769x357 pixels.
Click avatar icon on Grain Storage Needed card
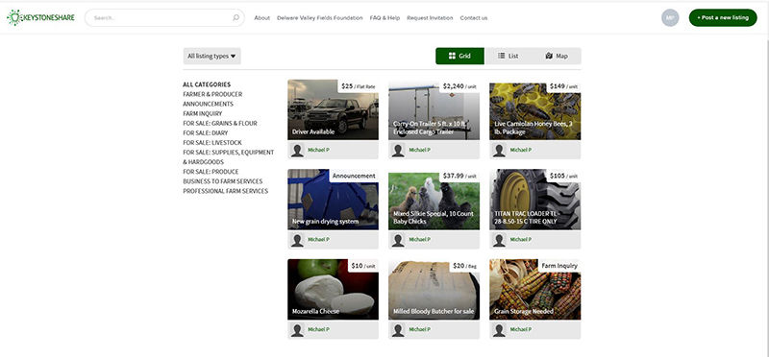499,330
